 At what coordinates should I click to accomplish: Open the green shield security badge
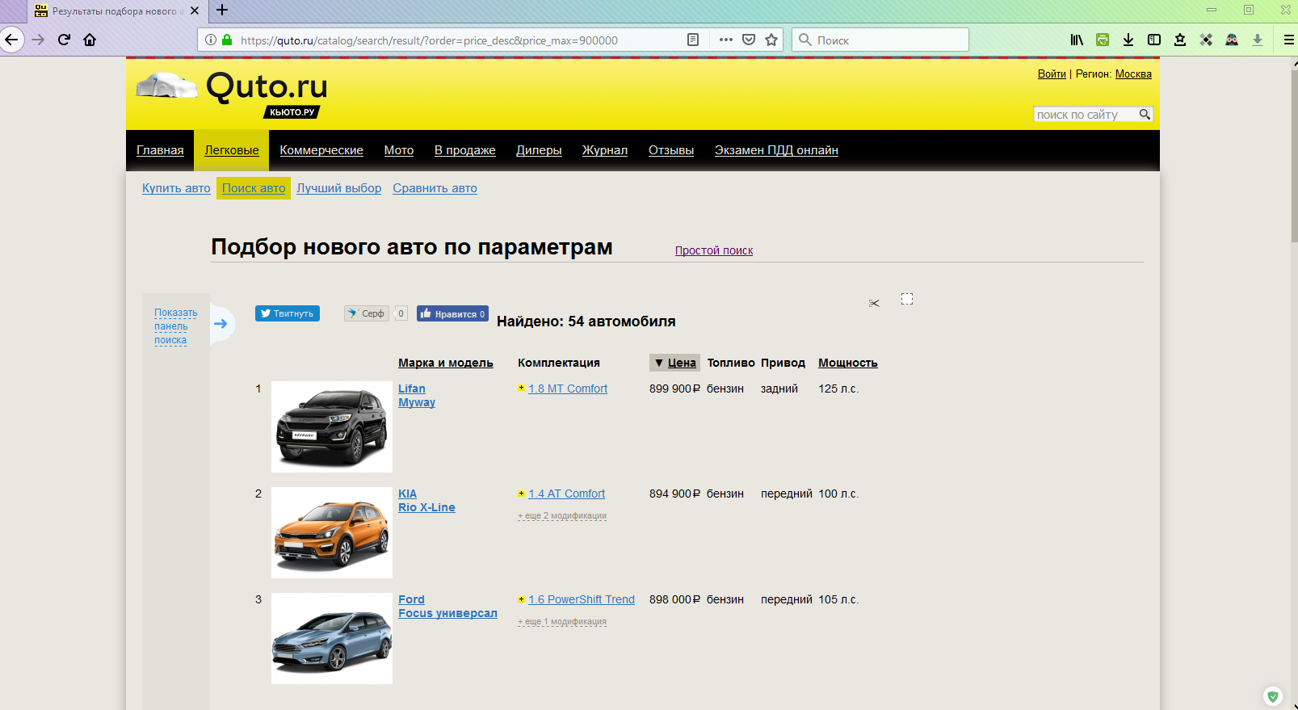(x=1273, y=696)
